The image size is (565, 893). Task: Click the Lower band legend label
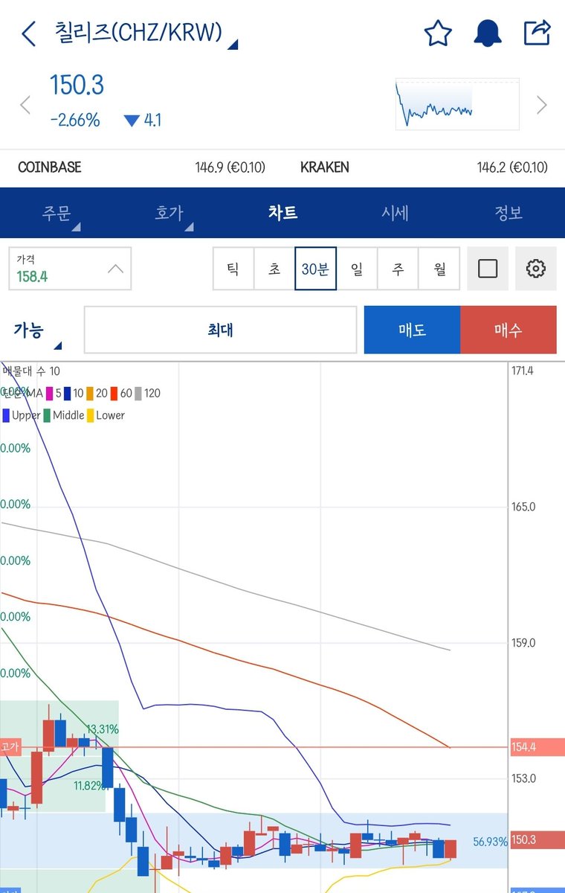pos(110,415)
